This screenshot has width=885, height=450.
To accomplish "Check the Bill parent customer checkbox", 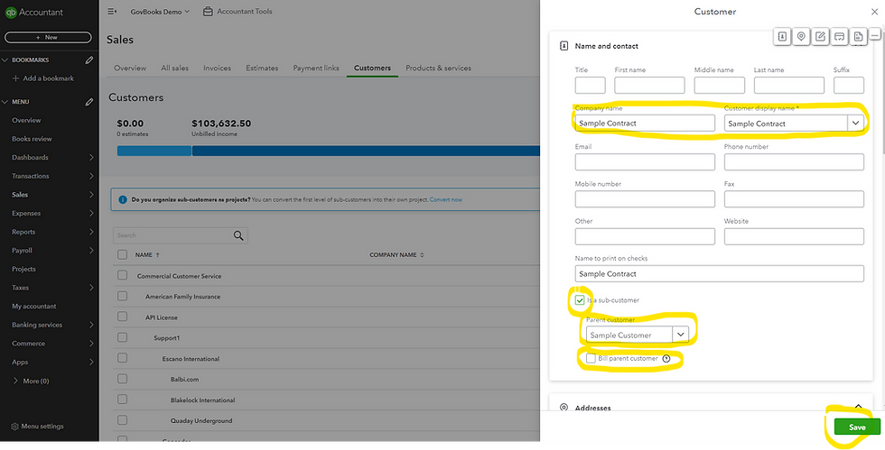I will [x=591, y=358].
